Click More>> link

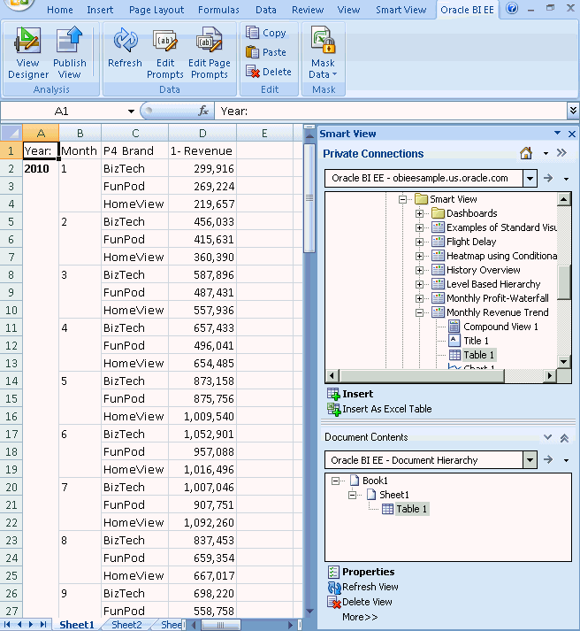(x=360, y=617)
